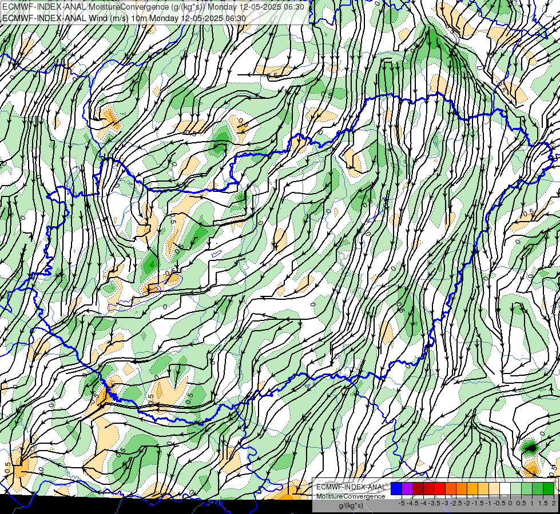The width and height of the screenshot is (560, 514).
Task: Click the ECMWF-INDEX-ANAL label in the legend
Action: (x=351, y=487)
